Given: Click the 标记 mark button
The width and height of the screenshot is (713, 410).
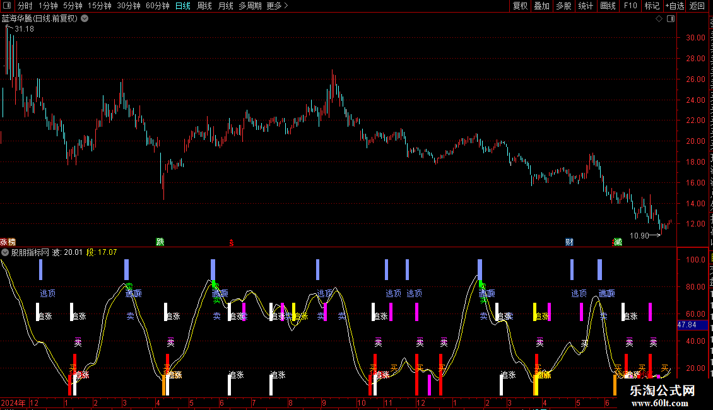Looking at the screenshot, I should point(652,6).
